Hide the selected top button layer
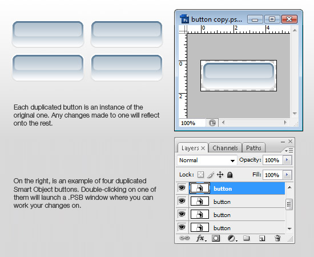This screenshot has height=257, width=314. tap(182, 188)
